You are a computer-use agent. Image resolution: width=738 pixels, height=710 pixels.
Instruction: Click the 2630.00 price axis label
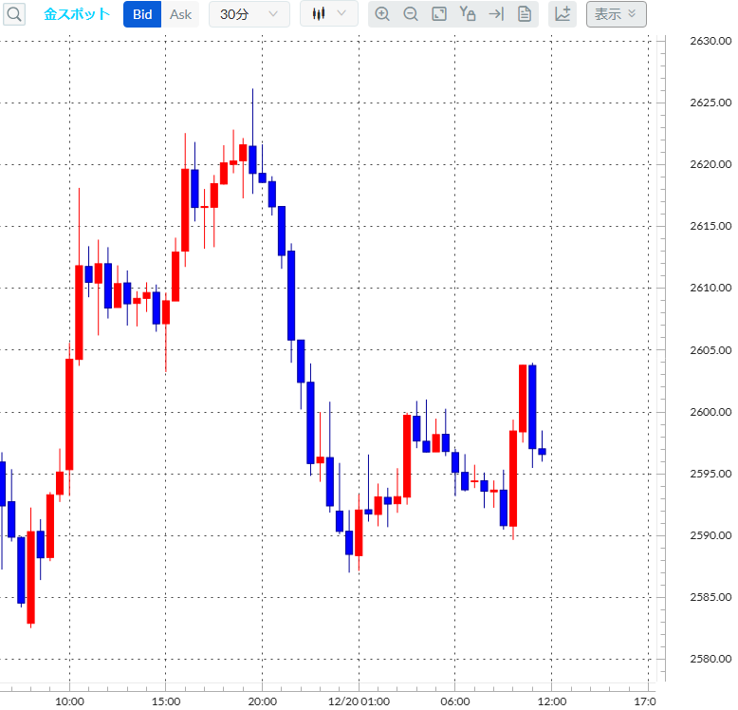point(710,41)
